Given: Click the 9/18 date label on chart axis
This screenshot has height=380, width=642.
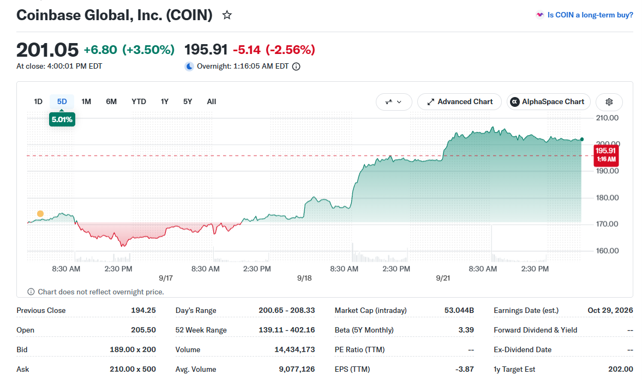Looking at the screenshot, I should [x=304, y=278].
